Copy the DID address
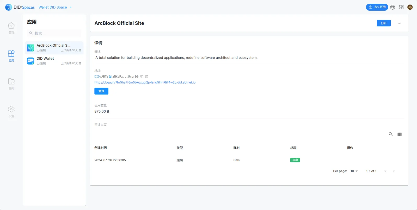Image resolution: width=417 pixels, height=210 pixels. (x=142, y=77)
